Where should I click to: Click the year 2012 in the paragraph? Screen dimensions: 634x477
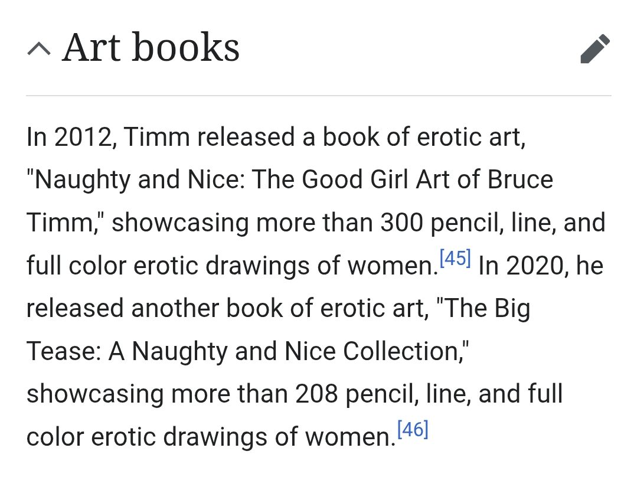(x=82, y=138)
